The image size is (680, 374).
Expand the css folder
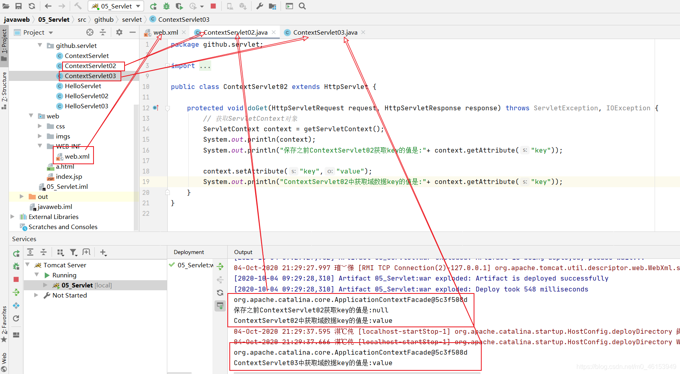pyautogui.click(x=40, y=126)
